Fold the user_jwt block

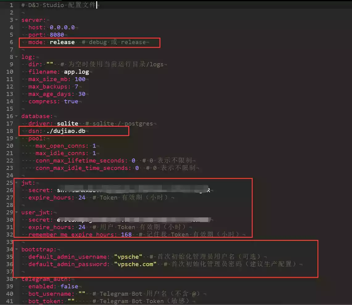[16, 212]
